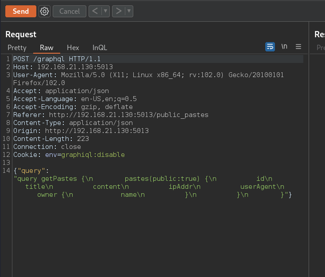The width and height of the screenshot is (325, 277).
Task: Toggle showing non-printable \n characters
Action: click(284, 47)
